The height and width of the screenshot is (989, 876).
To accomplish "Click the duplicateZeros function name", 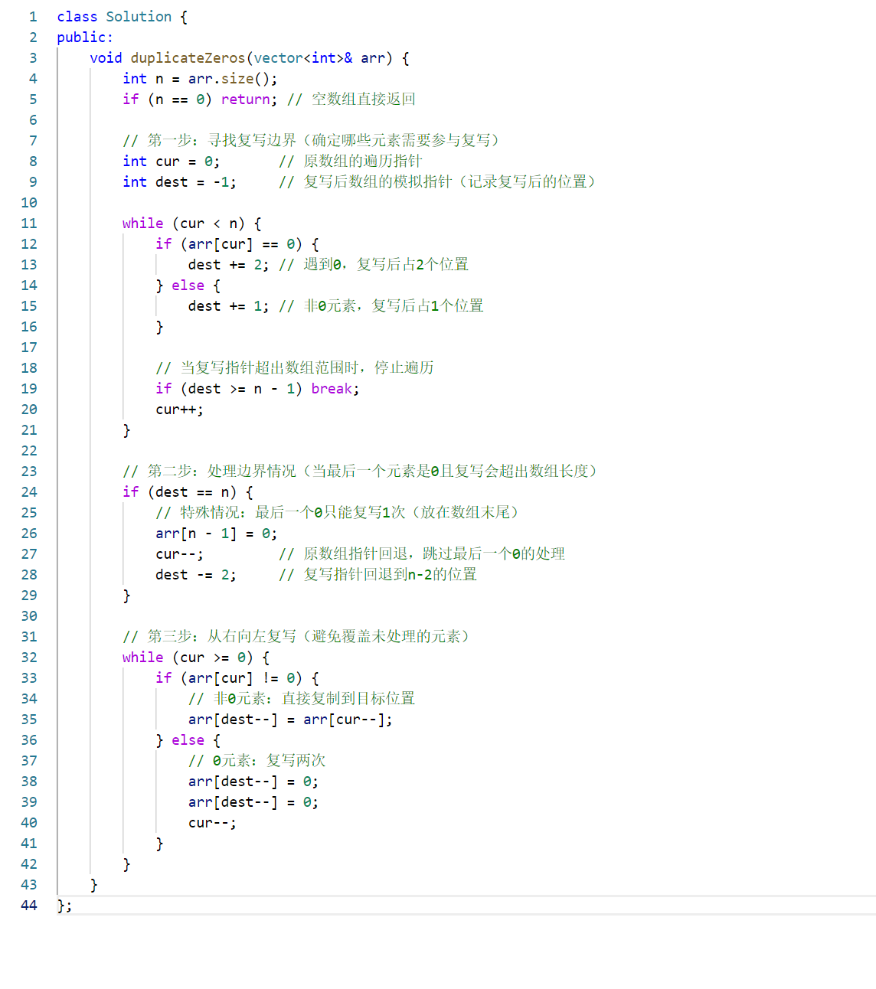I will pos(188,58).
